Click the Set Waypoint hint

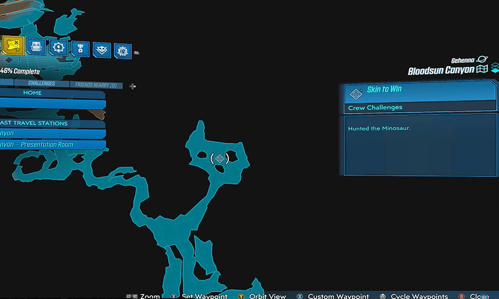[205, 296]
